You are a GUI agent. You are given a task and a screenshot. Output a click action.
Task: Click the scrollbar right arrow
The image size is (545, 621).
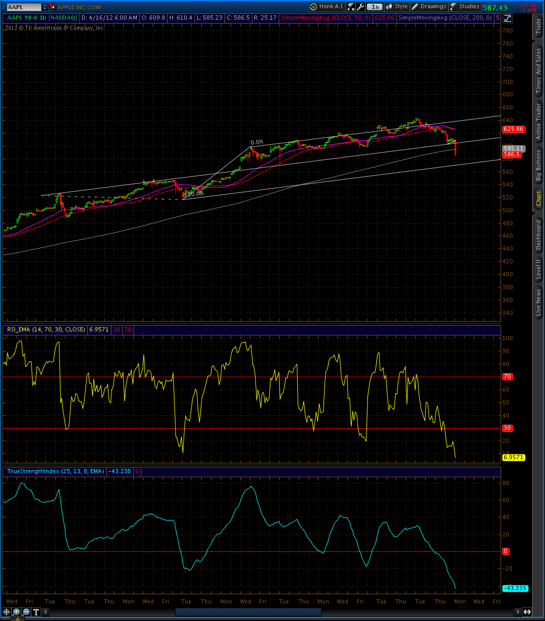click(x=518, y=612)
